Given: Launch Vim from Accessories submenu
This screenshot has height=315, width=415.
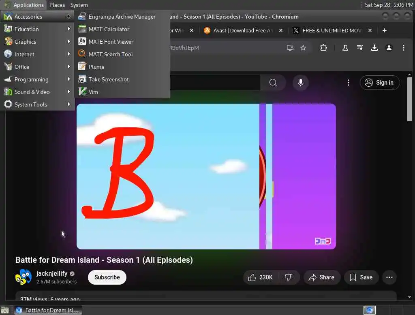Looking at the screenshot, I should tap(122, 92).
